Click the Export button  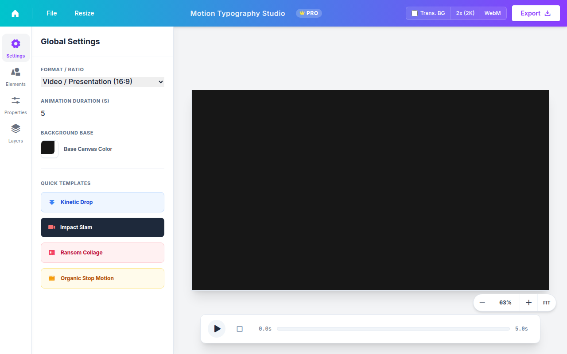536,13
